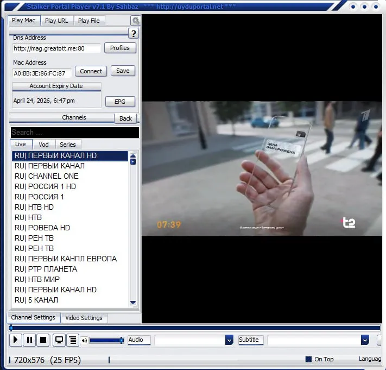Click the Connect button
The width and height of the screenshot is (386, 370).
[x=91, y=71]
